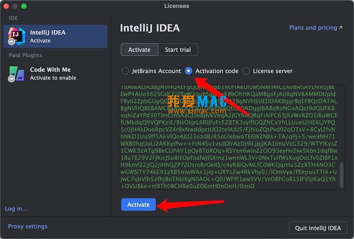The height and width of the screenshot is (239, 354).
Task: Click the 'IDE' section label in sidebar
Action: click(x=13, y=18)
